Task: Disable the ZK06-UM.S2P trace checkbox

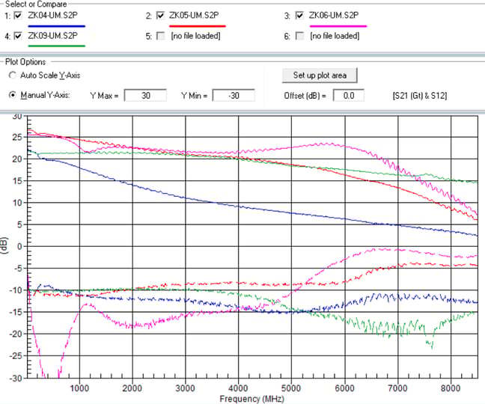Action: pyautogui.click(x=300, y=16)
